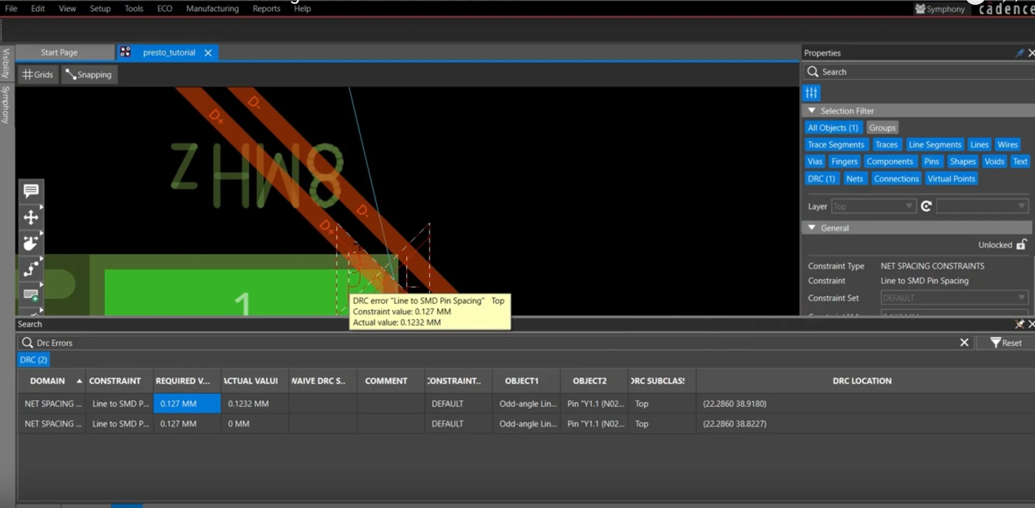Viewport: 1035px width, 508px height.
Task: Open the empty dropdown beside Layer
Action: click(982, 207)
